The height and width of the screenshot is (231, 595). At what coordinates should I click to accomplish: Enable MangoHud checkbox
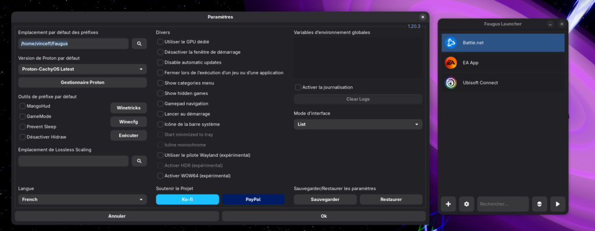point(23,107)
